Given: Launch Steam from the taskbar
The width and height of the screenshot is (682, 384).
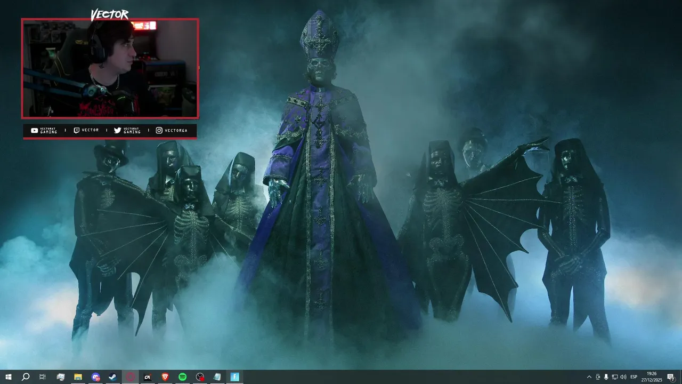Looking at the screenshot, I should pos(113,377).
